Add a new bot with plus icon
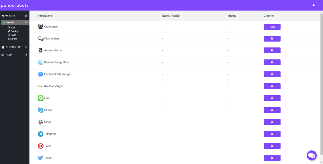This screenshot has height=164, width=323. click(26, 15)
